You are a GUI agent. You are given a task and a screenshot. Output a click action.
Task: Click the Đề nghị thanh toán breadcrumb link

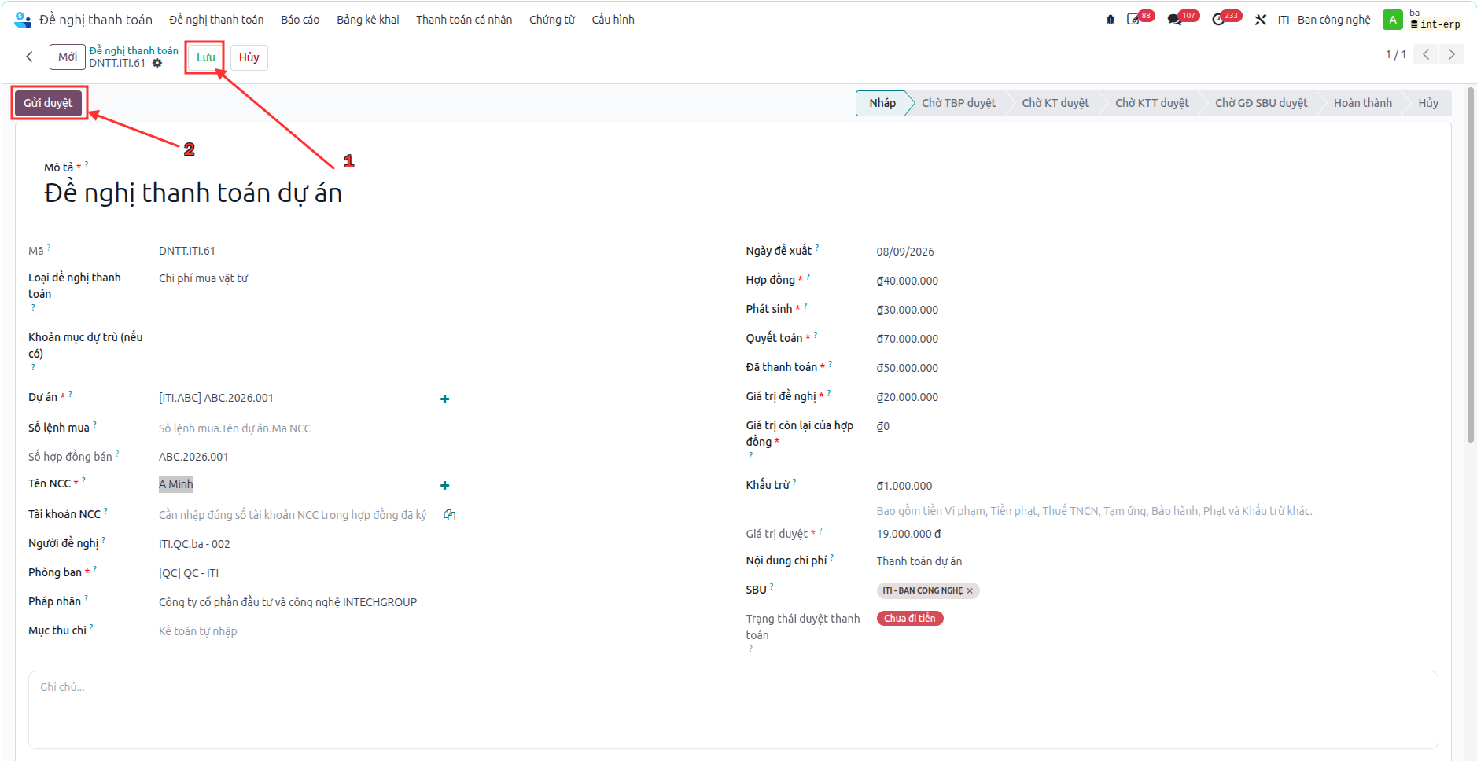[x=134, y=50]
